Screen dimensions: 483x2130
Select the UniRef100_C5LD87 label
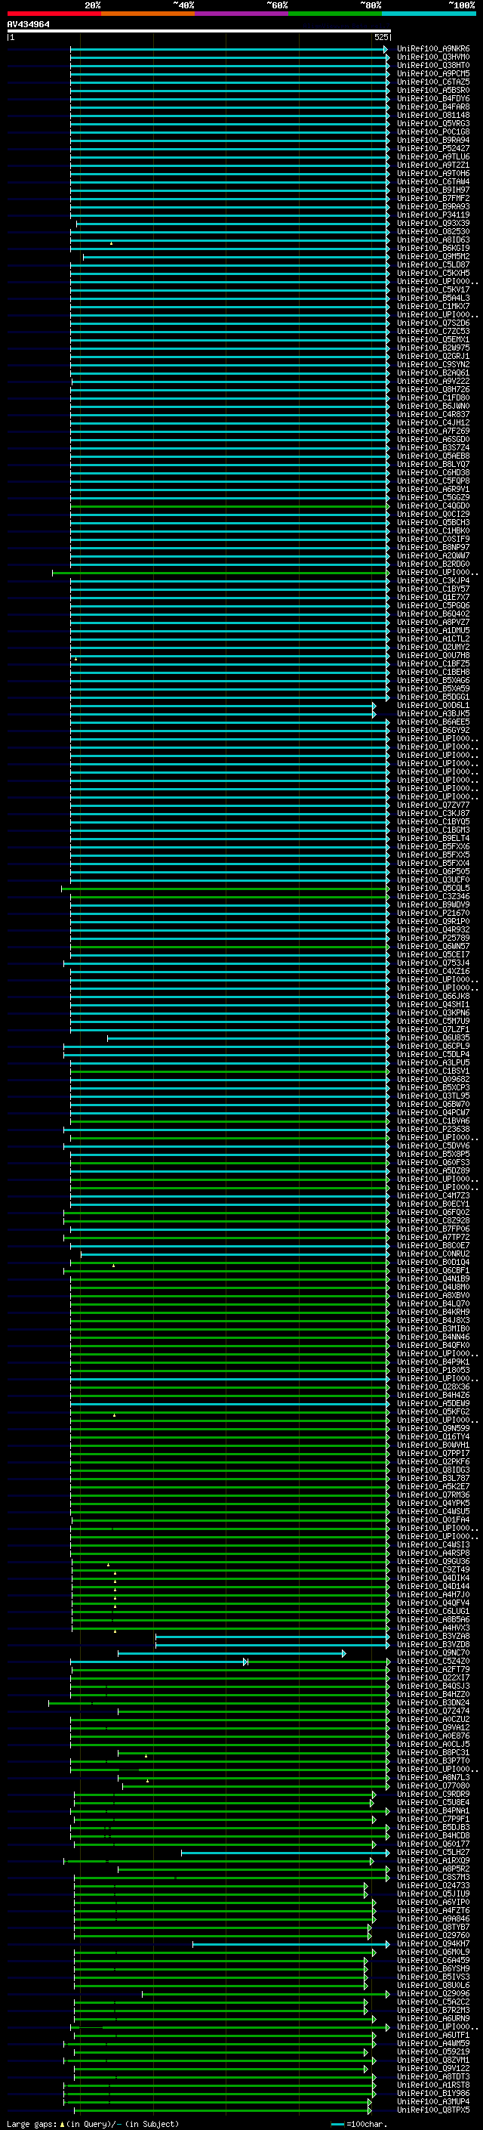click(x=432, y=264)
